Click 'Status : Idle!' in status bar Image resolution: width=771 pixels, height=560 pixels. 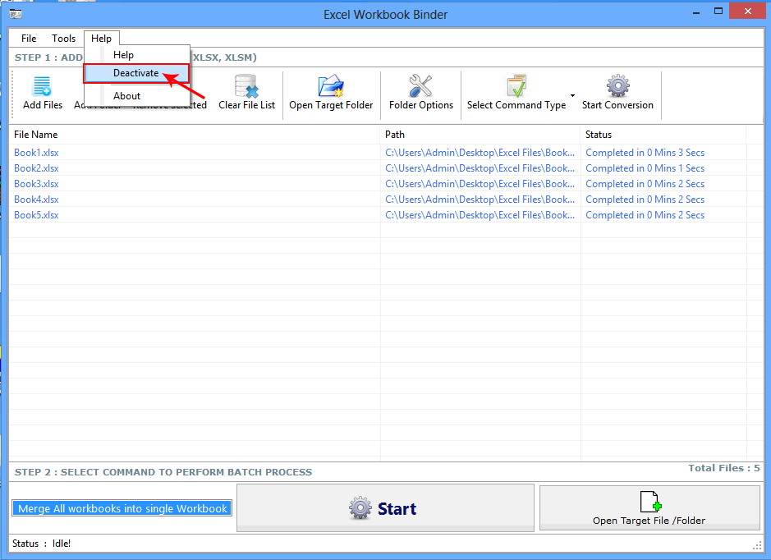pyautogui.click(x=41, y=544)
